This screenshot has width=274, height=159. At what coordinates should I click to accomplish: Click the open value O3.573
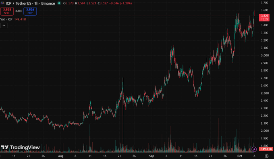68,3
